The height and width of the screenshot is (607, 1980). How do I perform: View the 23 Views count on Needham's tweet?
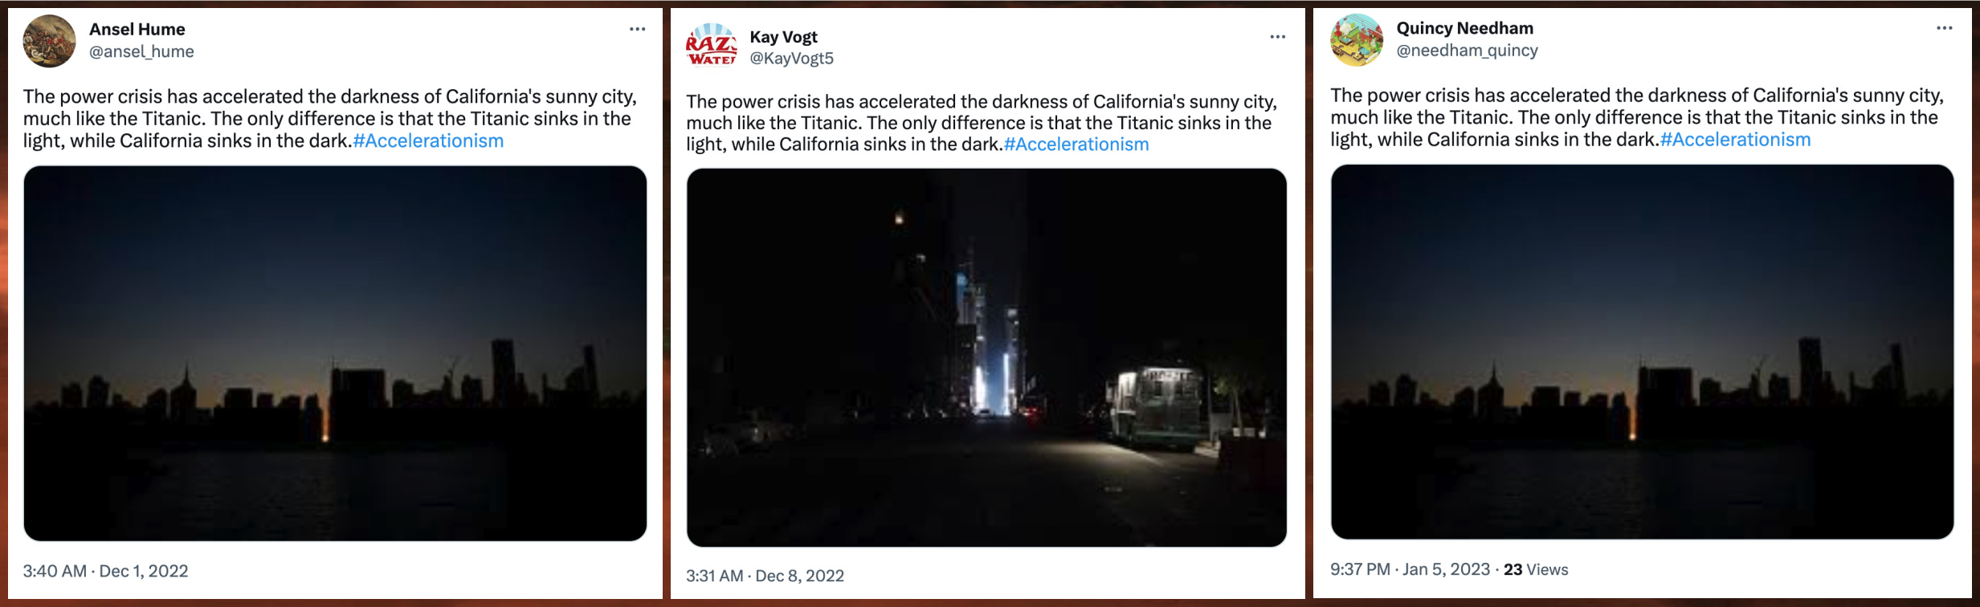click(x=1536, y=569)
